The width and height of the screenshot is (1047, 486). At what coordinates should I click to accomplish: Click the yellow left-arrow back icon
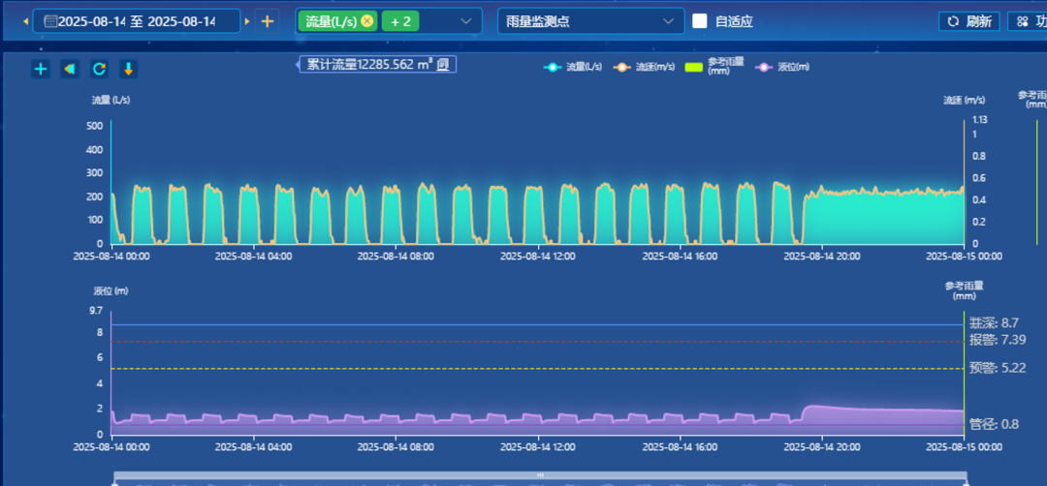coord(70,69)
